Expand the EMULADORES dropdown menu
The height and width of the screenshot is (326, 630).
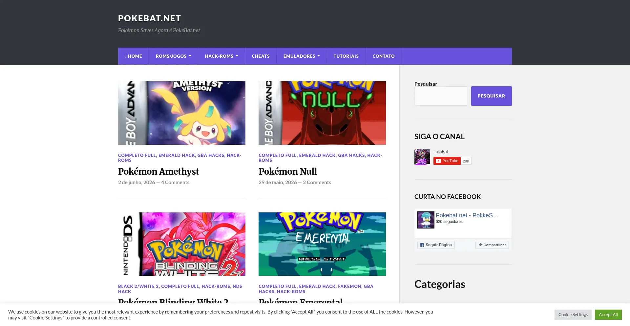[302, 56]
